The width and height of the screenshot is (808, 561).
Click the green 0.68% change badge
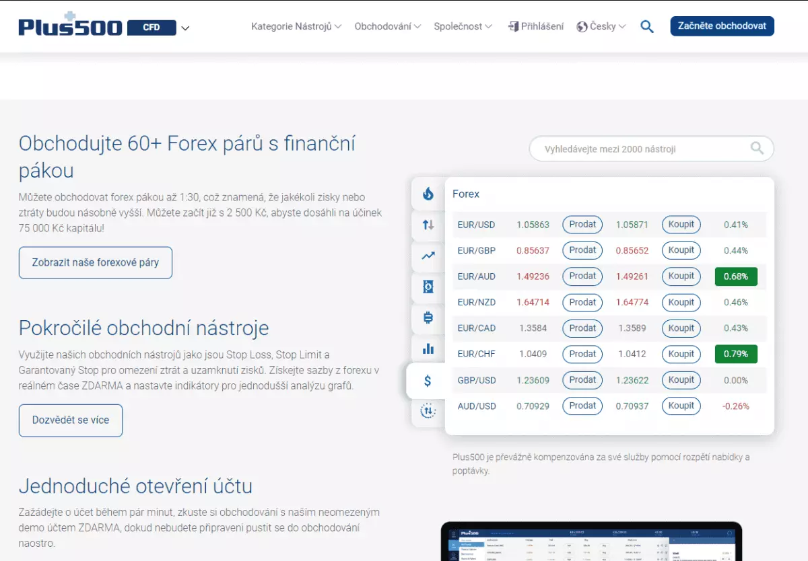click(736, 276)
